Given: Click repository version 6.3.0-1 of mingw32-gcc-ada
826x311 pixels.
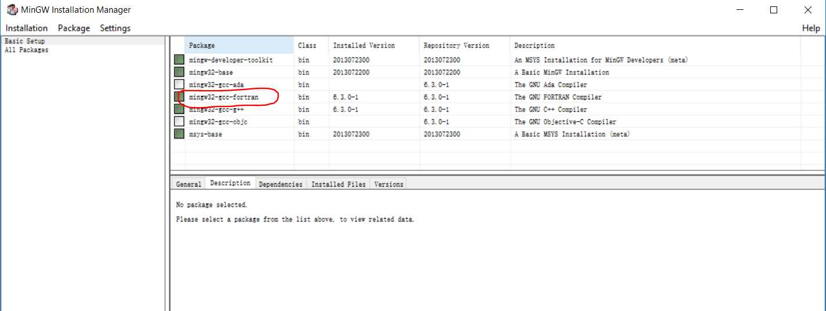Looking at the screenshot, I should [x=436, y=85].
